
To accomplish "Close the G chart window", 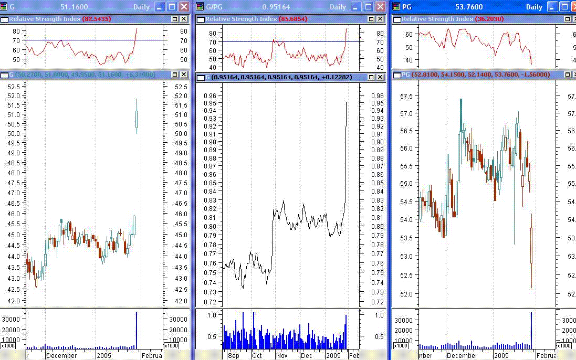I will tap(184, 7).
